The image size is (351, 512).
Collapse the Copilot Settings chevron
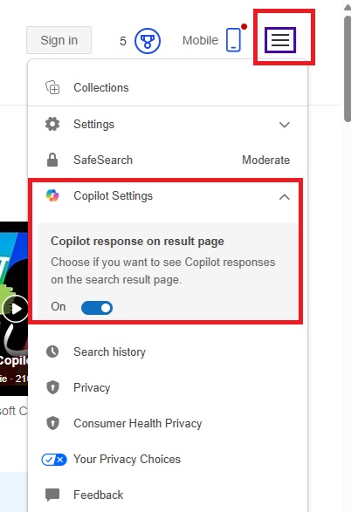coord(285,196)
